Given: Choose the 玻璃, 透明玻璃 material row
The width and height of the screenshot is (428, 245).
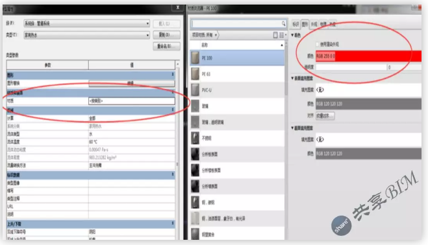Looking at the screenshot, I should click(237, 122).
